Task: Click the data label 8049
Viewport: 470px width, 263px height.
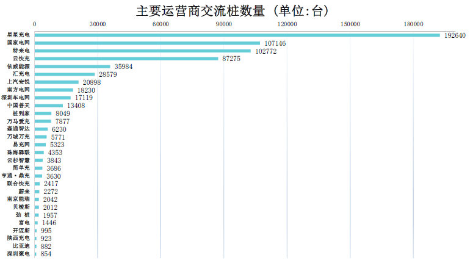Action: coord(63,113)
